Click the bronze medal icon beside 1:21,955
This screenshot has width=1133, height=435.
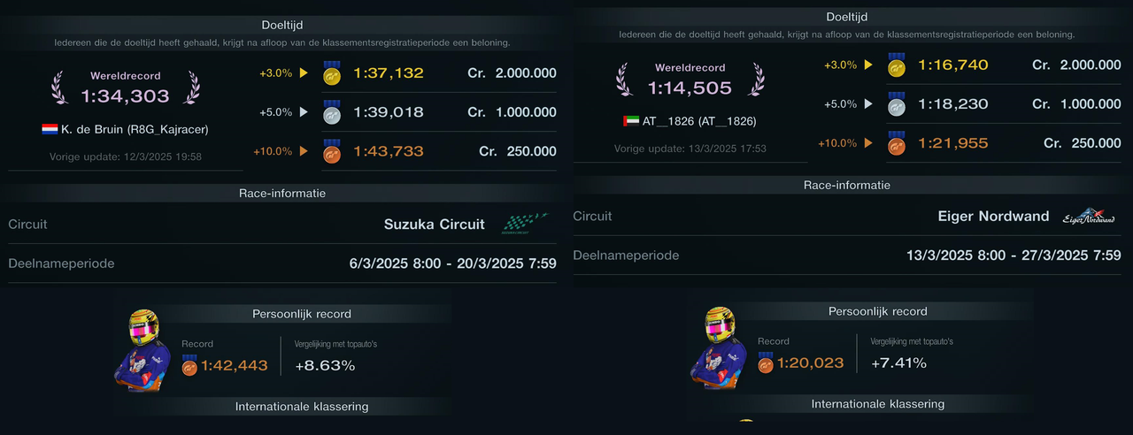[x=898, y=143]
